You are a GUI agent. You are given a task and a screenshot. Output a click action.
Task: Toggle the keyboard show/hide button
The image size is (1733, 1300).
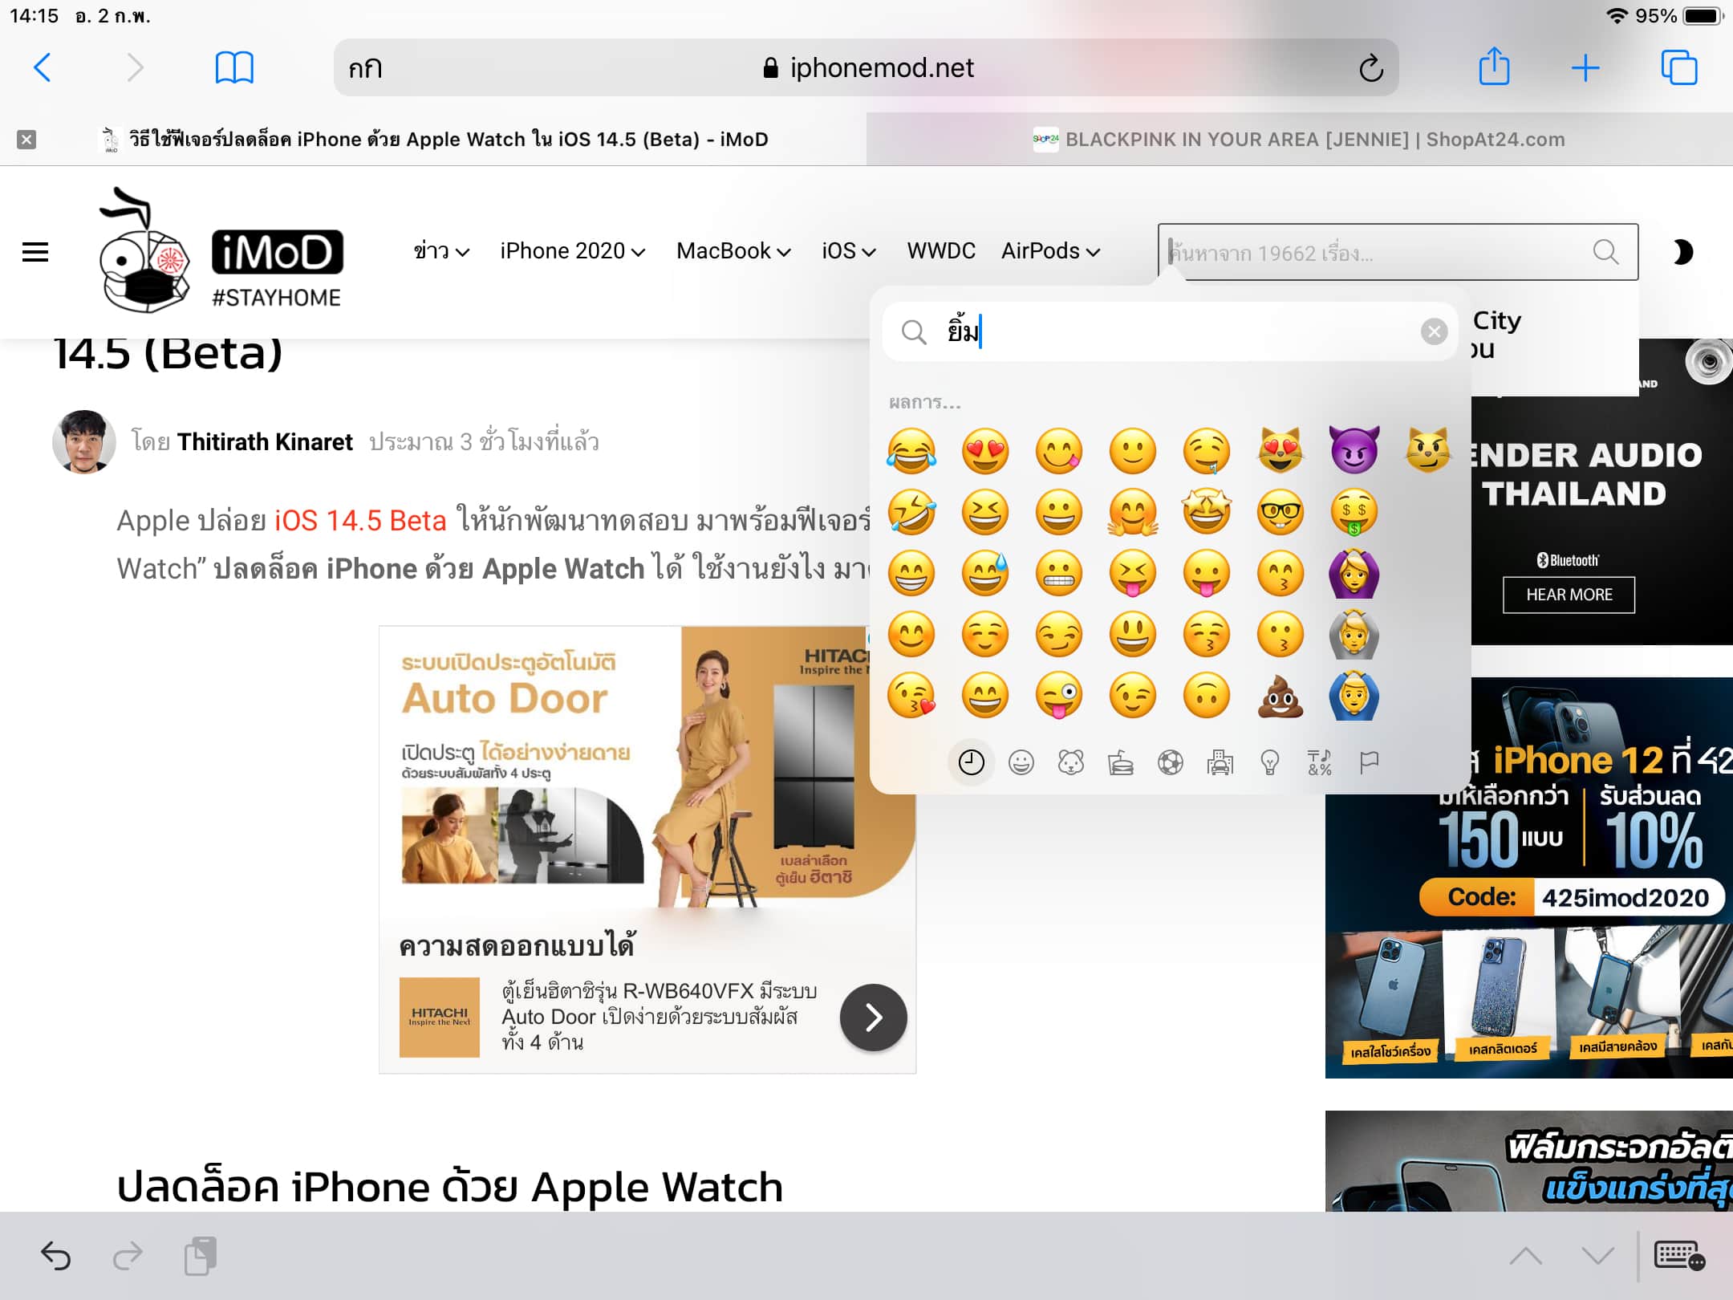(1678, 1256)
